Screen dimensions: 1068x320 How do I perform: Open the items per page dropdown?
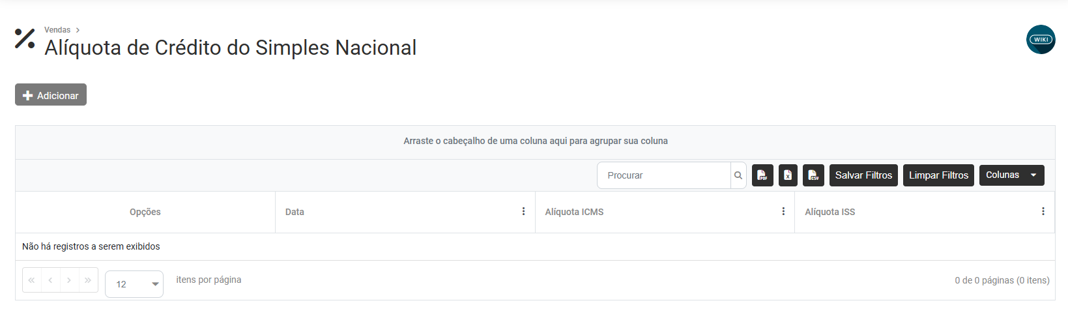(134, 284)
